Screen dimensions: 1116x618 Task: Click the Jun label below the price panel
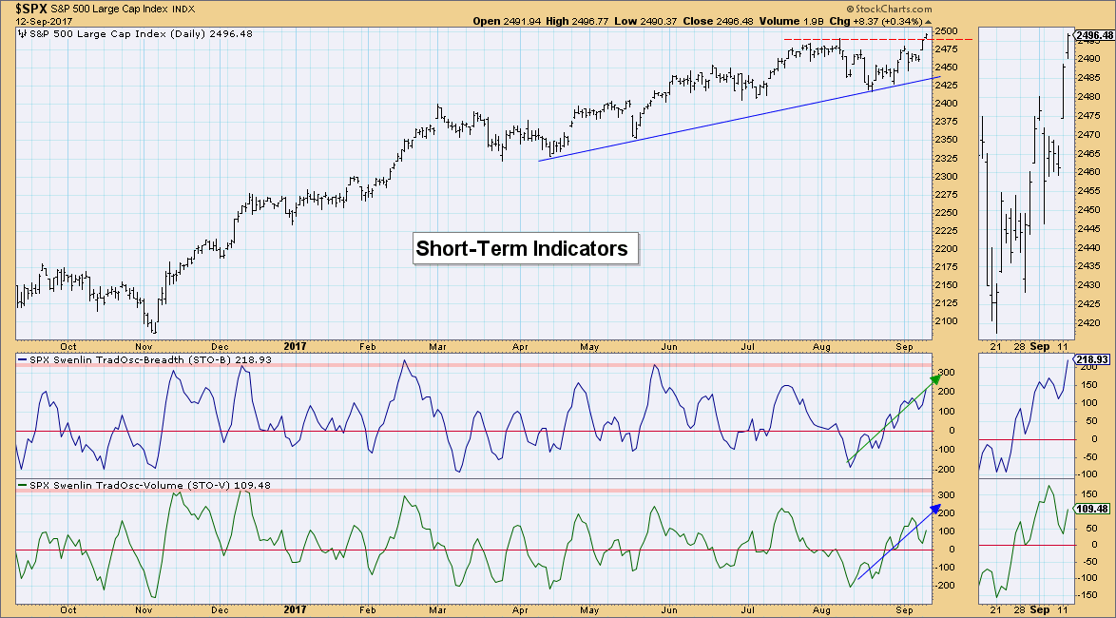point(669,347)
